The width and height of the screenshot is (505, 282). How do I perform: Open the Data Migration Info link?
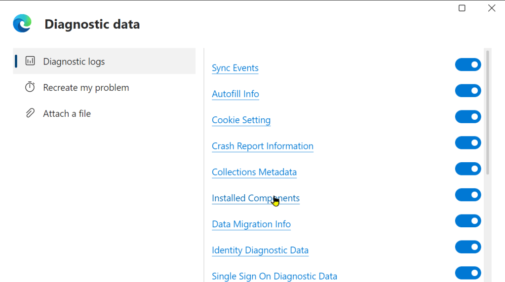pyautogui.click(x=251, y=224)
